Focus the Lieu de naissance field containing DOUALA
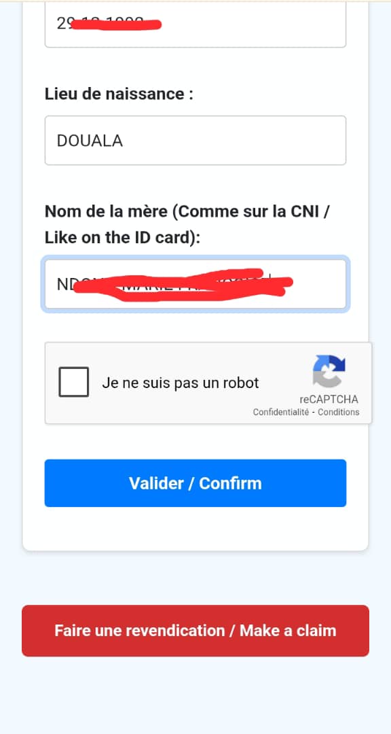 (x=195, y=141)
